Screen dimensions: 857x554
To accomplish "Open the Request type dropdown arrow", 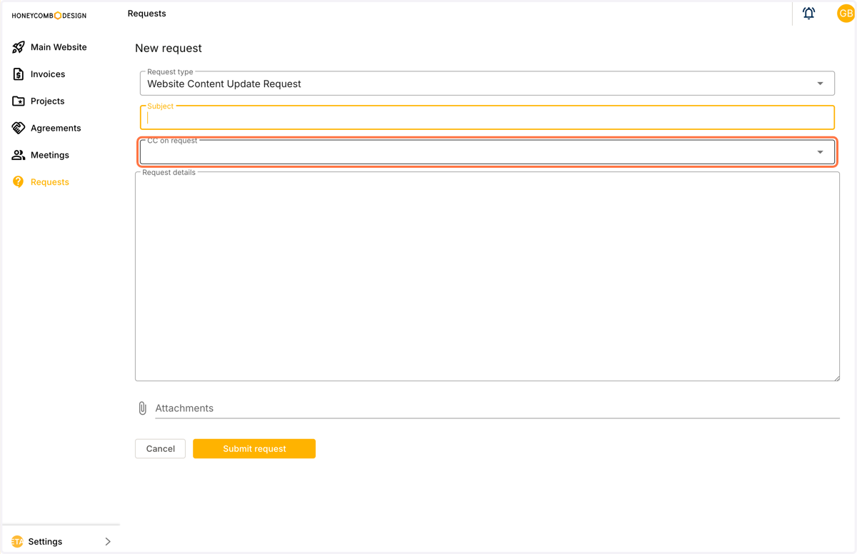I will click(820, 84).
